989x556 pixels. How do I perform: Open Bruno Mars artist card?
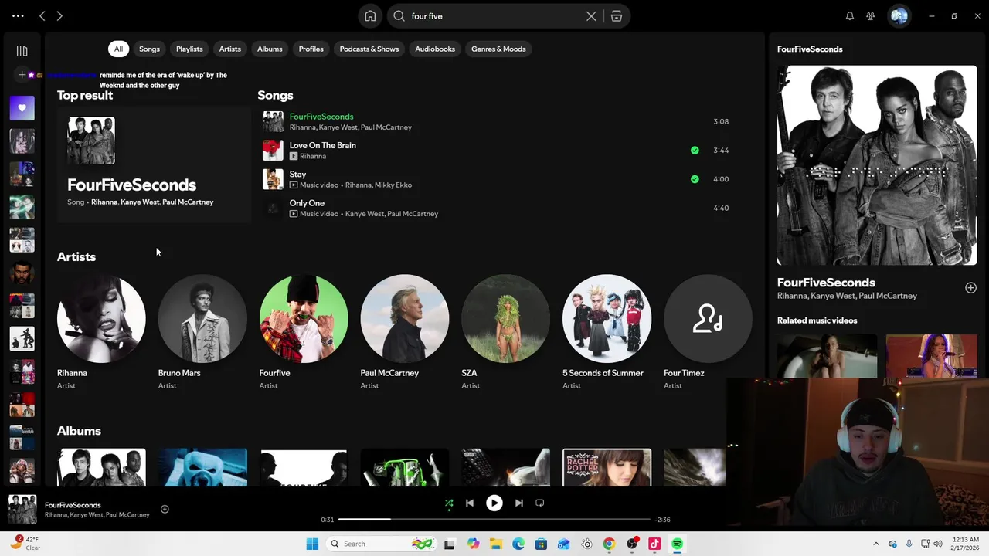pos(202,332)
